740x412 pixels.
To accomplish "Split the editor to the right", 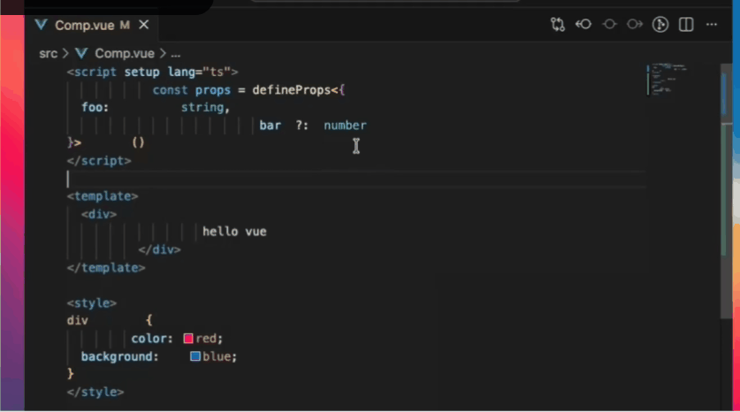I will (x=685, y=25).
